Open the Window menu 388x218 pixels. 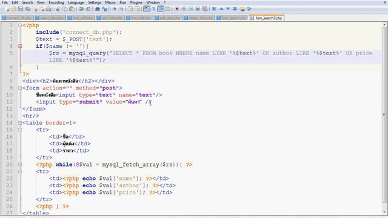(153, 2)
